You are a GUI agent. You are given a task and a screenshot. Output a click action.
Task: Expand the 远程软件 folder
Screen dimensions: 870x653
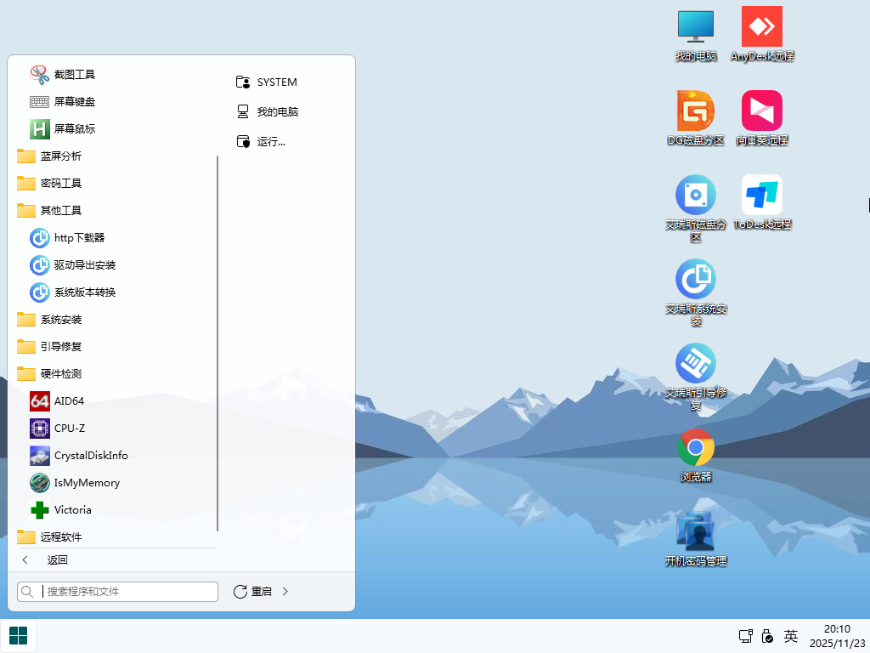pyautogui.click(x=60, y=537)
